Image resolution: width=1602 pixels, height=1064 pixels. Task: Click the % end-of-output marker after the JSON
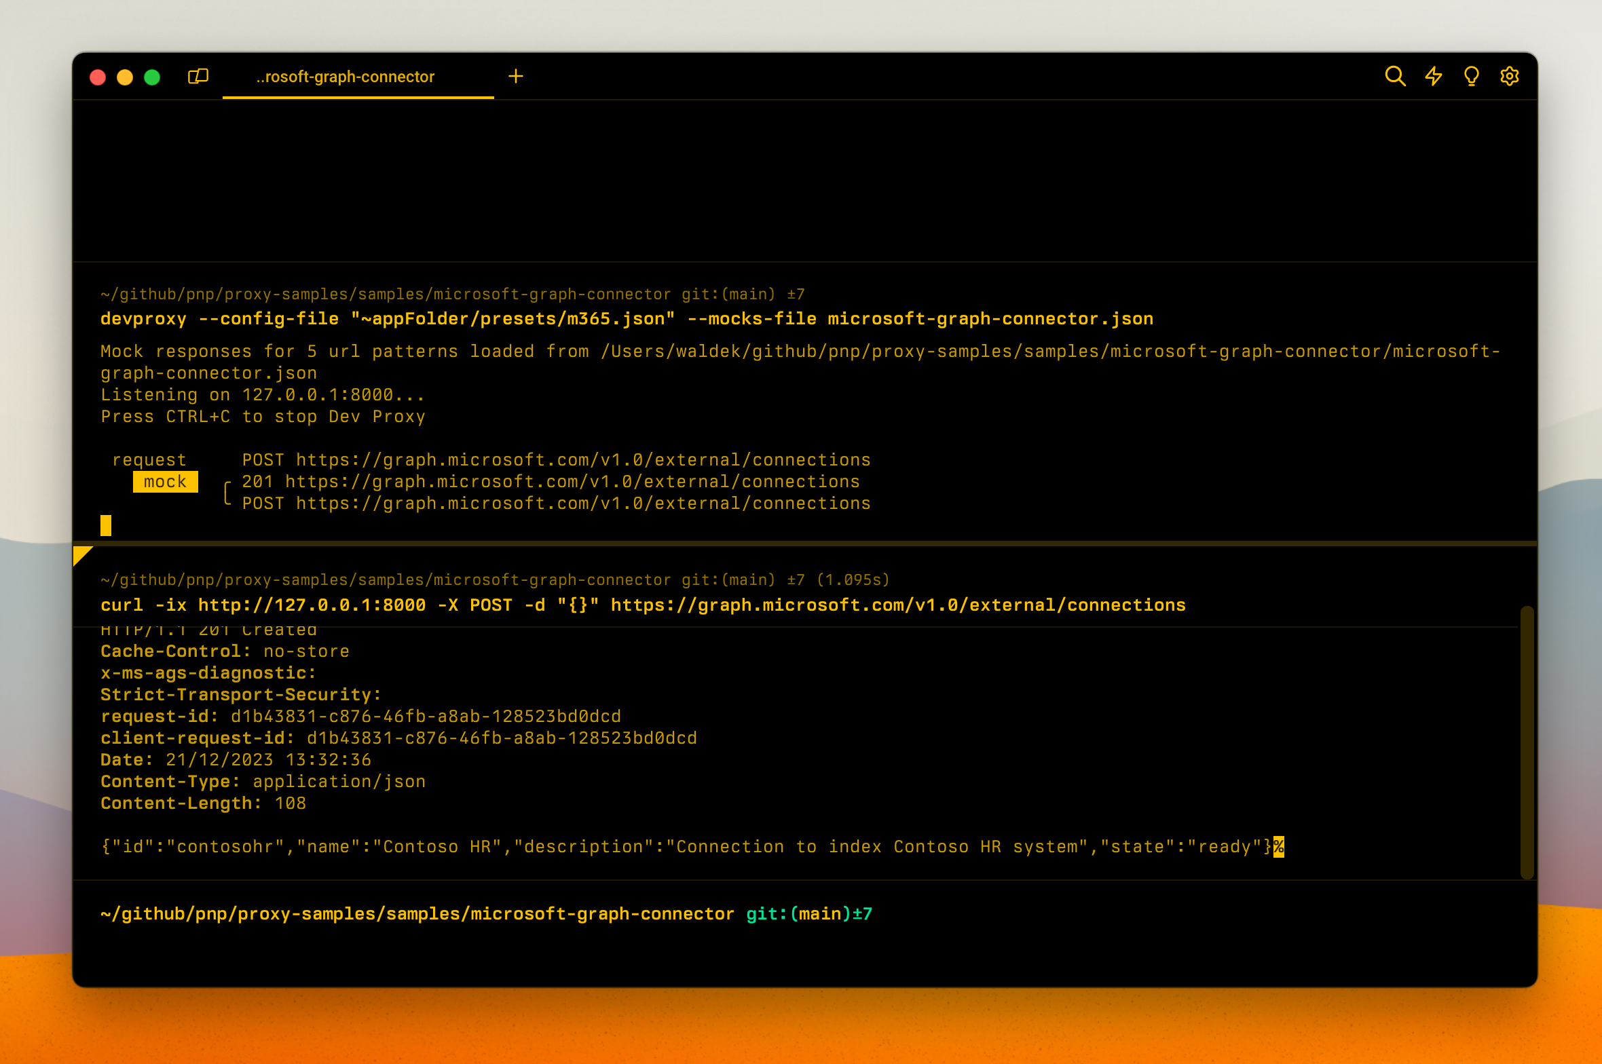[1280, 846]
